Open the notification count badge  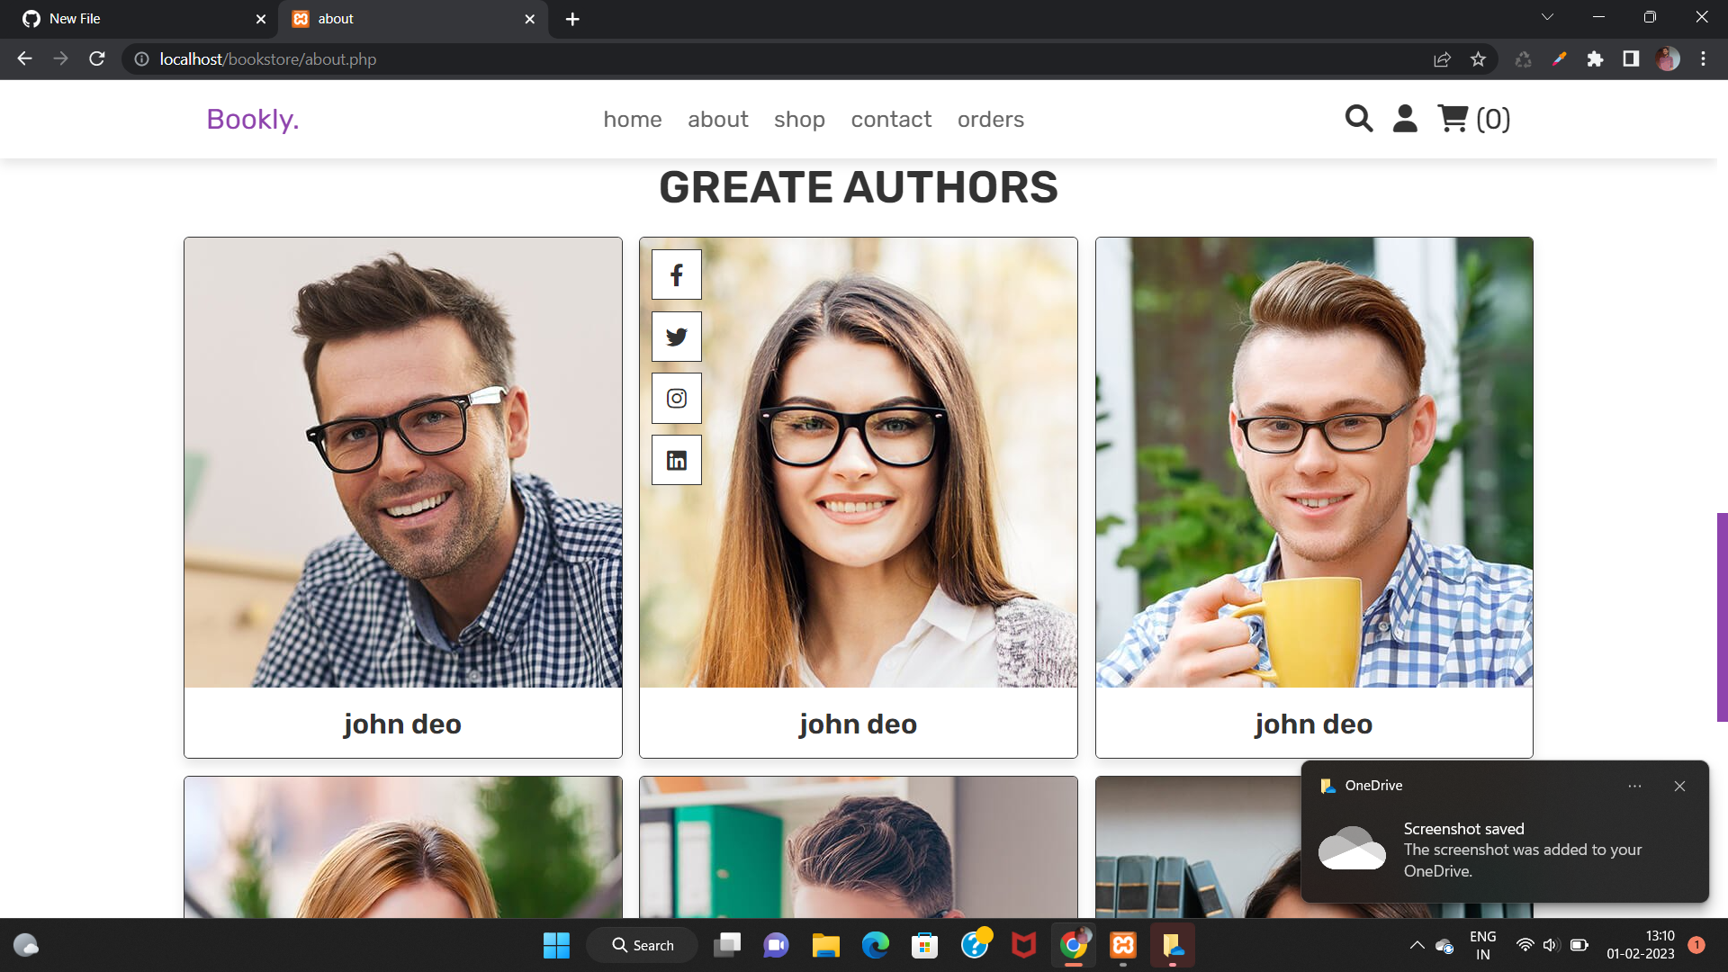pos(1696,944)
